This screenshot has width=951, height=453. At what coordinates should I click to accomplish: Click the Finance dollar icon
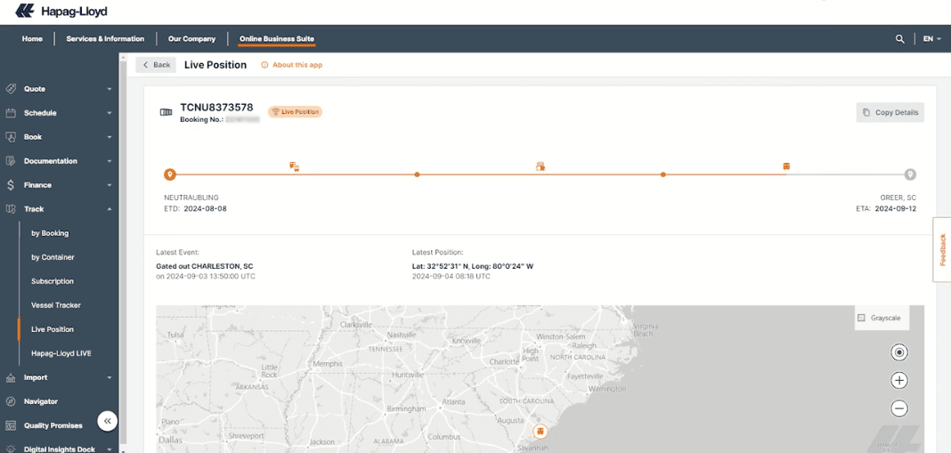11,185
